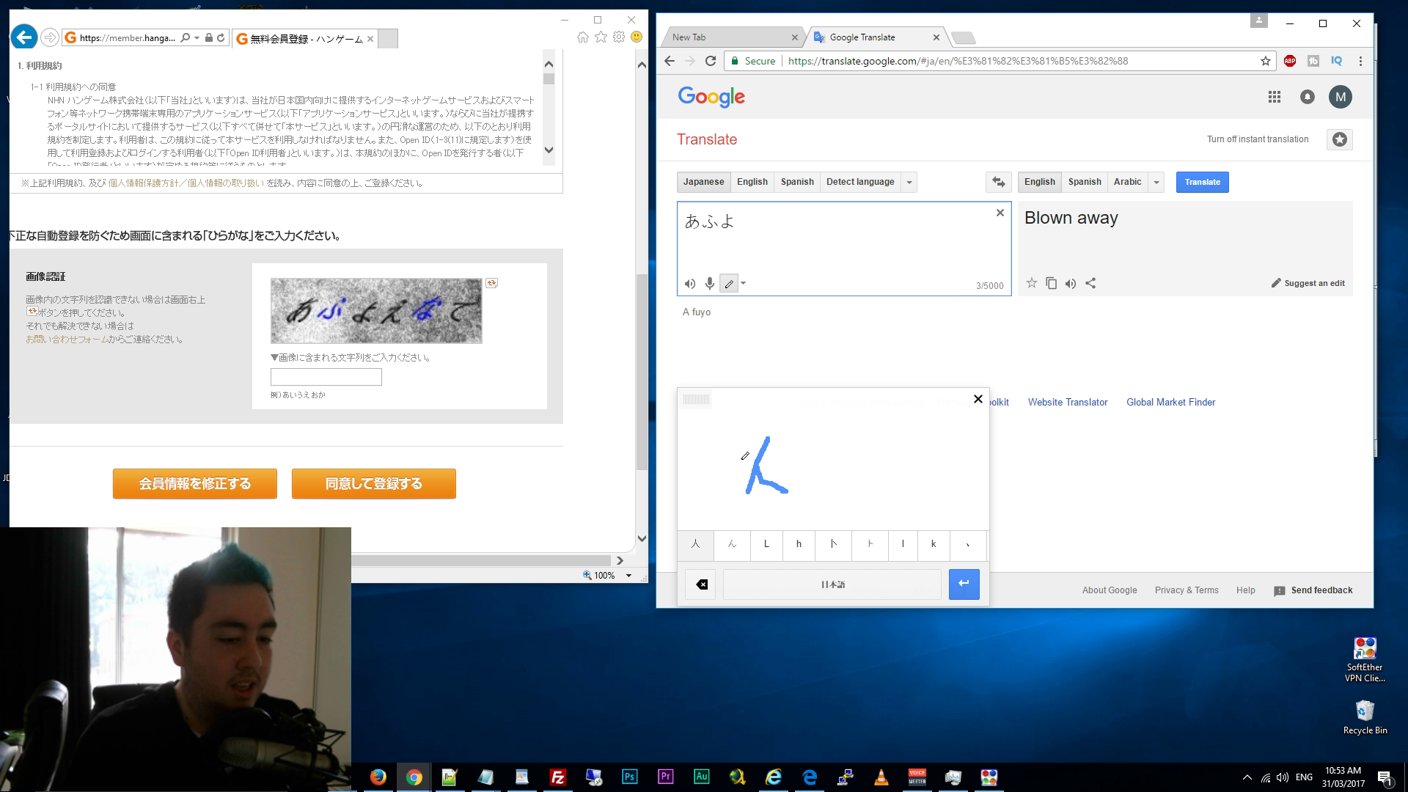Open the Global Market Finder link
Viewport: 1408px width, 792px height.
[1170, 402]
